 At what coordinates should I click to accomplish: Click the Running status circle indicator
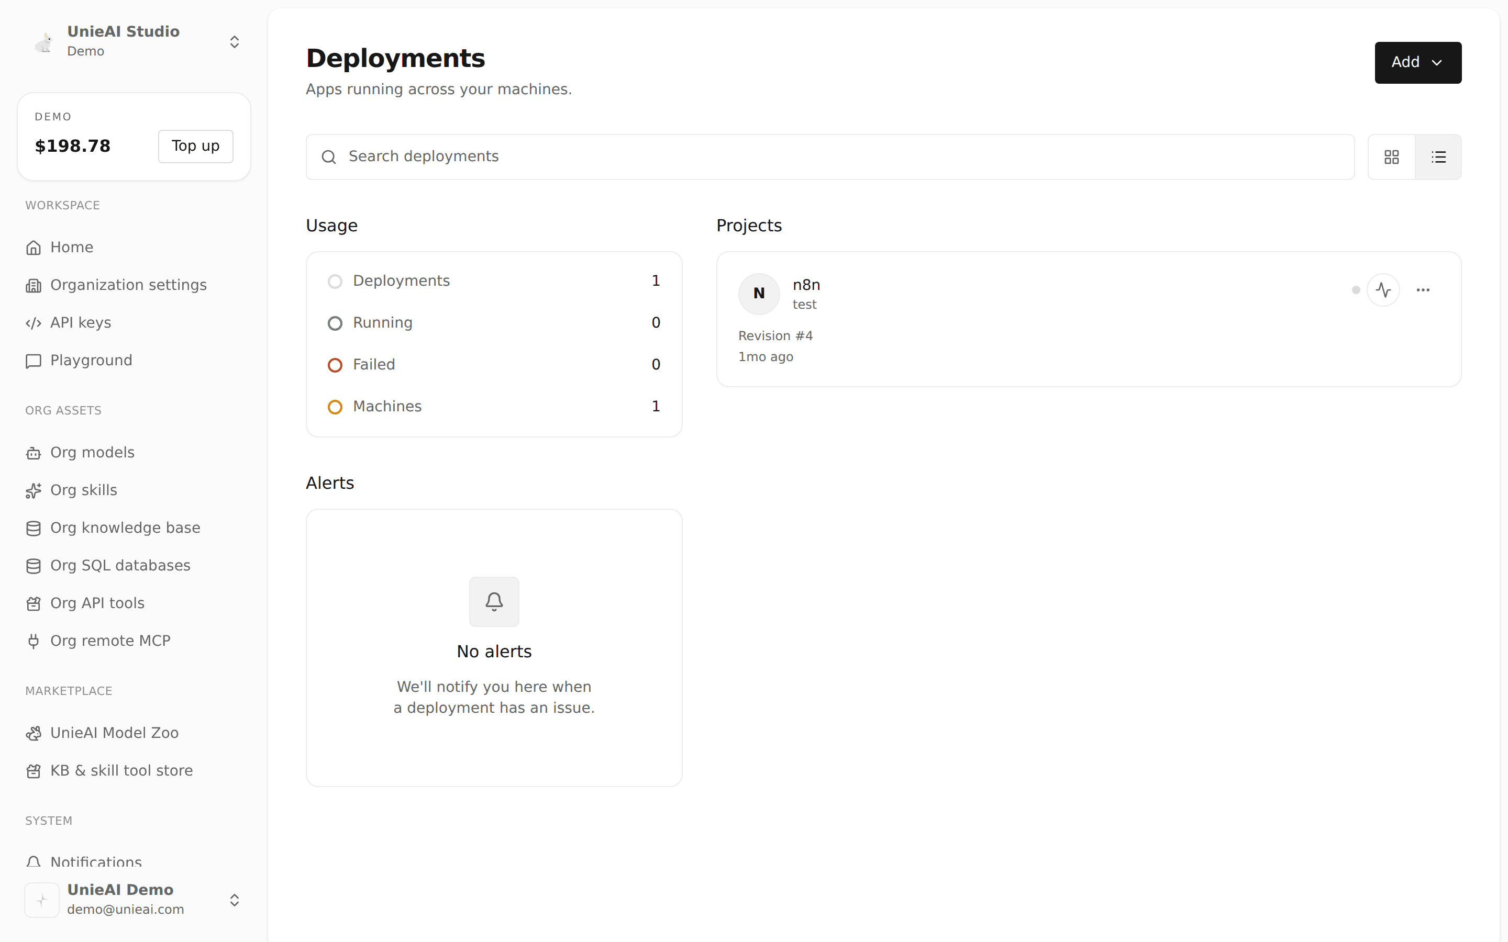point(335,323)
